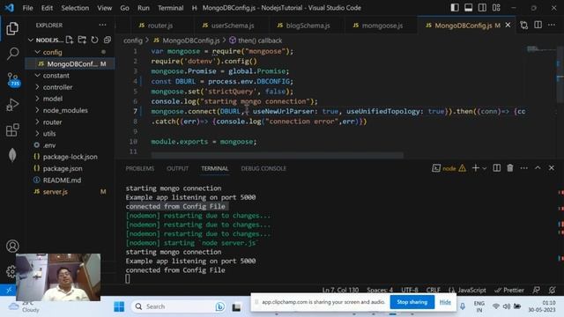
Task: Open the Terminal menu
Action: (x=170, y=8)
